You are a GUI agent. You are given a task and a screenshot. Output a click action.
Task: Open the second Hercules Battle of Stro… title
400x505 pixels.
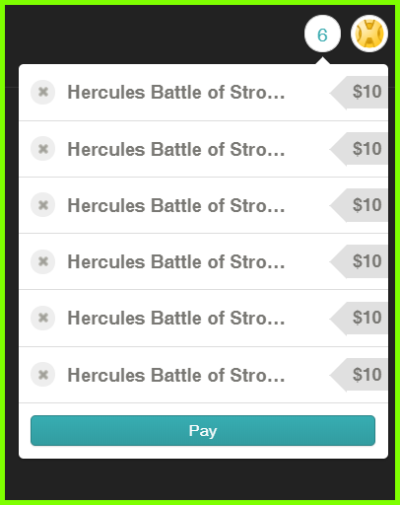176,149
